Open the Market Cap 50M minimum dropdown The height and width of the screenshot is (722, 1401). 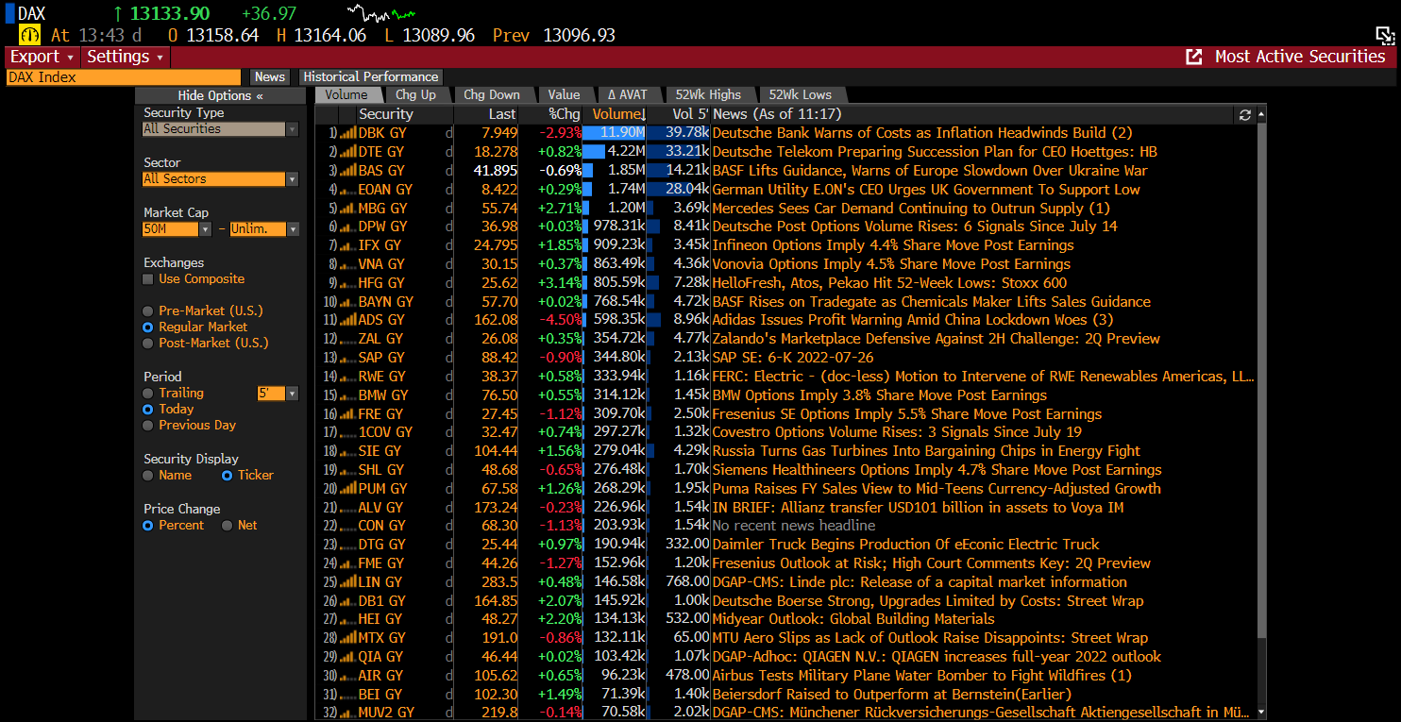pyautogui.click(x=177, y=229)
